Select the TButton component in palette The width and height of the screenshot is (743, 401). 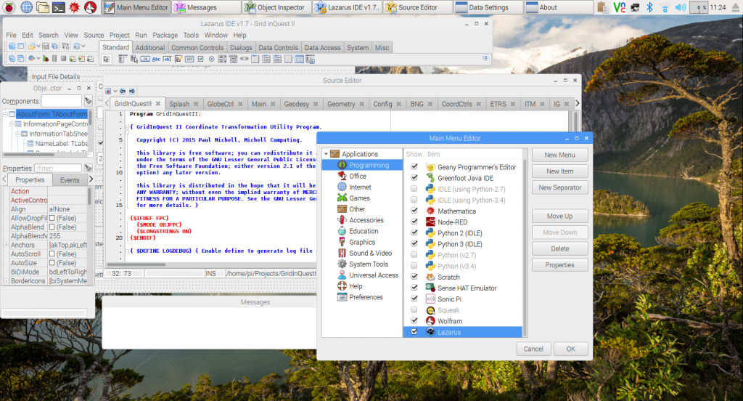[x=145, y=59]
